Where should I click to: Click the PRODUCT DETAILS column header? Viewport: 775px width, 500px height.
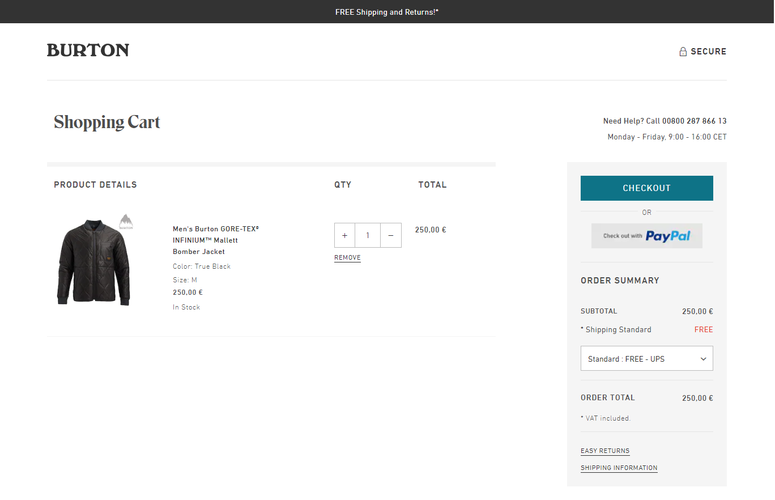tap(95, 185)
